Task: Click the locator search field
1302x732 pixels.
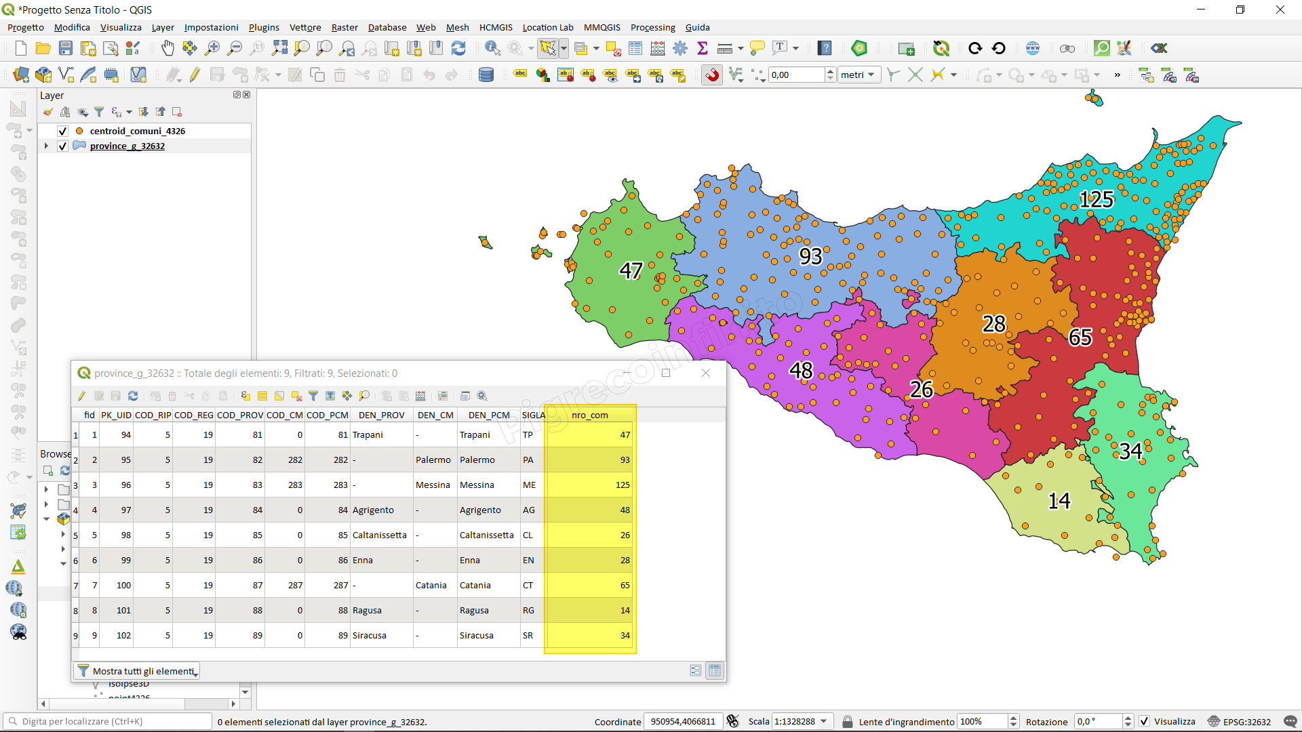Action: [108, 721]
